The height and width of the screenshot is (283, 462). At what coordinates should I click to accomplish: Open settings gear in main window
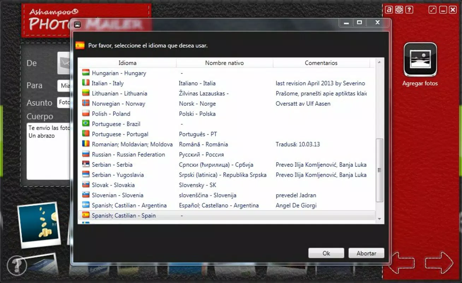(399, 10)
